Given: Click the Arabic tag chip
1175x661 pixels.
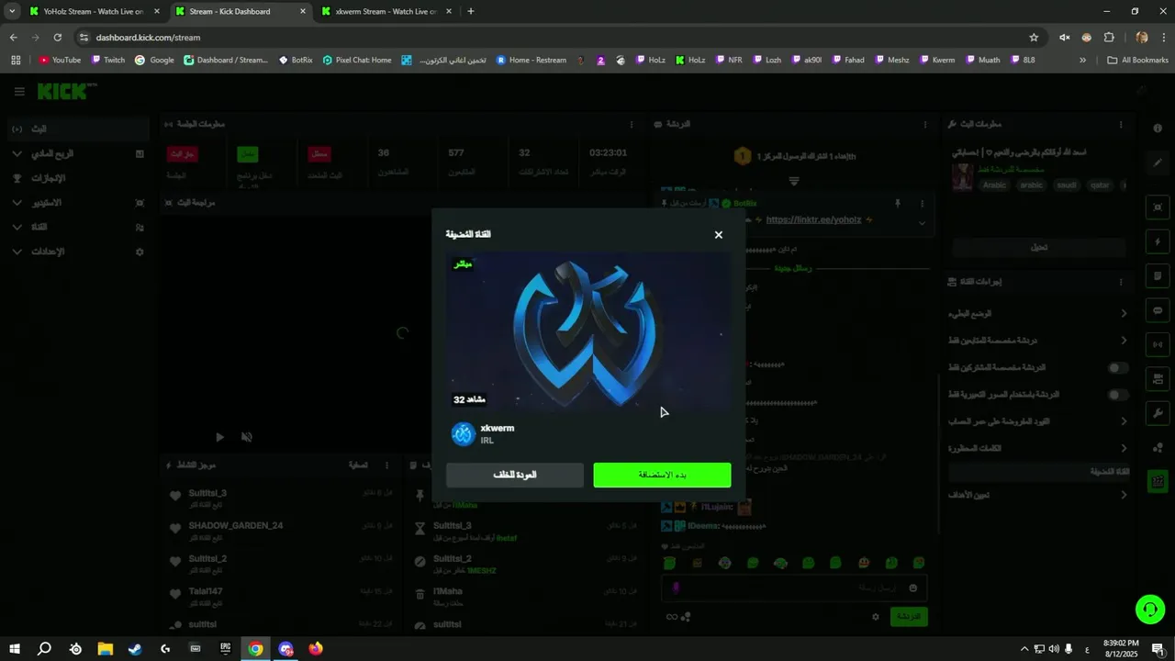Looking at the screenshot, I should tap(994, 185).
